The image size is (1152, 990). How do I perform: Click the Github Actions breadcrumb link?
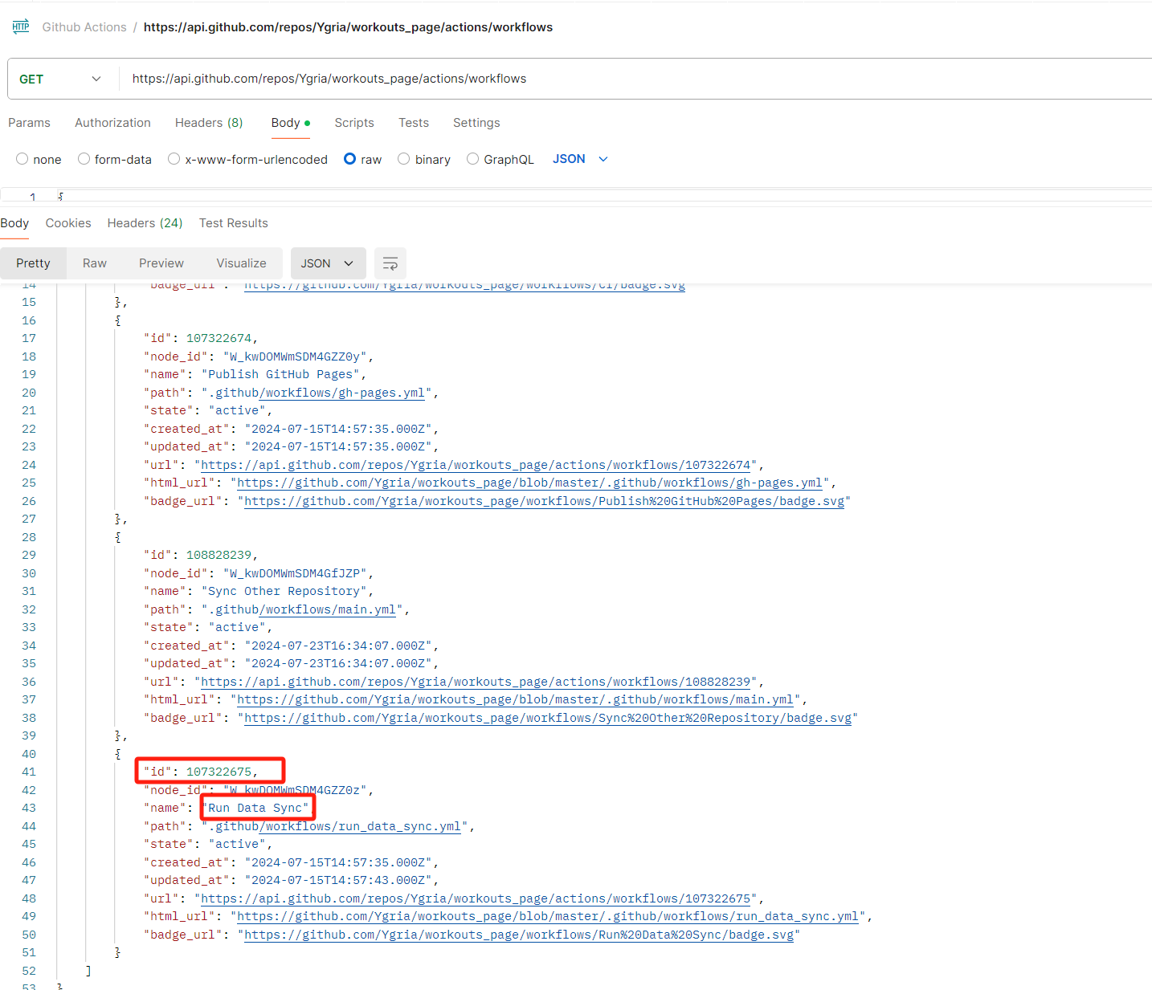(x=84, y=27)
